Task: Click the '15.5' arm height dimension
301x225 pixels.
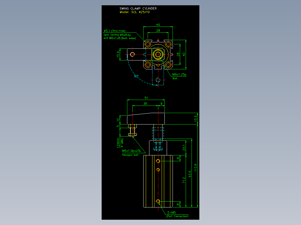Action: coord(195,118)
